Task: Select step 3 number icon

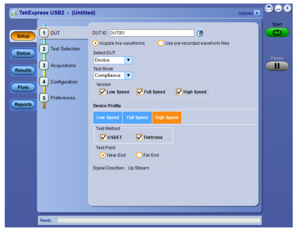Action: pyautogui.click(x=44, y=66)
